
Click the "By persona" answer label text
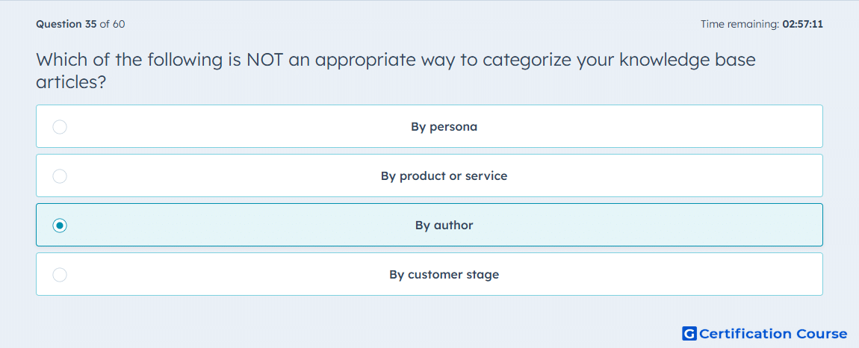click(x=444, y=127)
